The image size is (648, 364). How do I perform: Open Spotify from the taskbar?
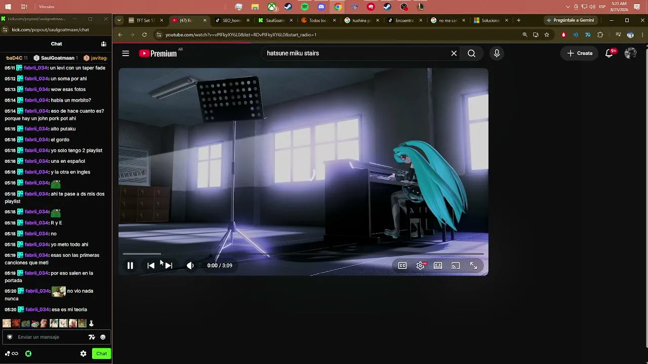[x=305, y=7]
